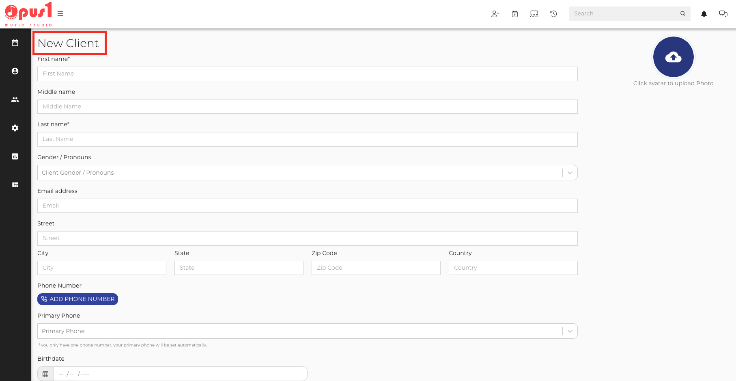The height and width of the screenshot is (381, 736).
Task: Open the settings gear in sidebar
Action: [15, 128]
